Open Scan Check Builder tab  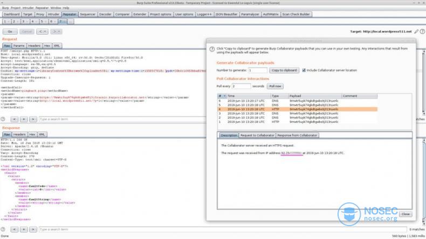point(296,14)
